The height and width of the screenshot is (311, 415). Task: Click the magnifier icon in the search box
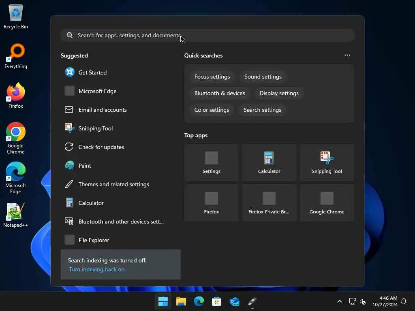pyautogui.click(x=70, y=35)
